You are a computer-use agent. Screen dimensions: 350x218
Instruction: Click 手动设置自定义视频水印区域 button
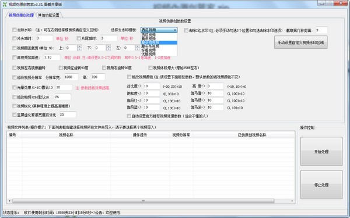point(300,42)
